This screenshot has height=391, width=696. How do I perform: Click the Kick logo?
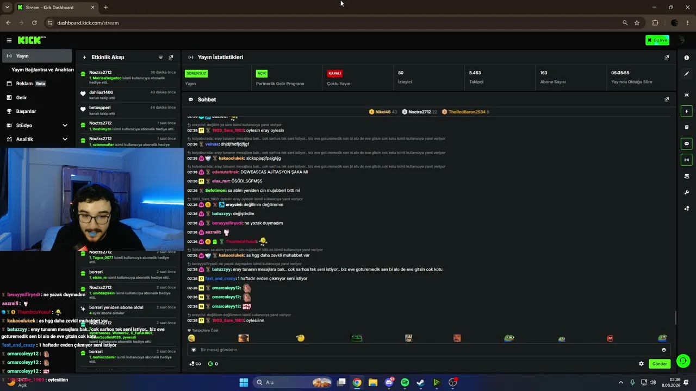[x=31, y=40]
